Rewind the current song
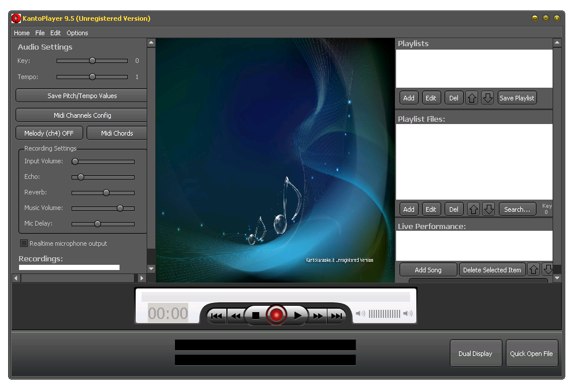 pyautogui.click(x=236, y=316)
